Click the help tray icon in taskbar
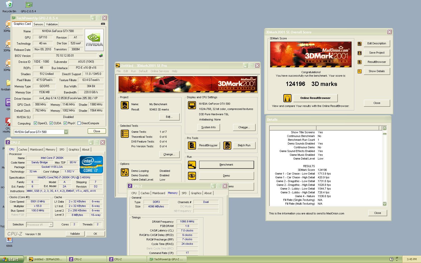The width and height of the screenshot is (421, 263). point(391,259)
